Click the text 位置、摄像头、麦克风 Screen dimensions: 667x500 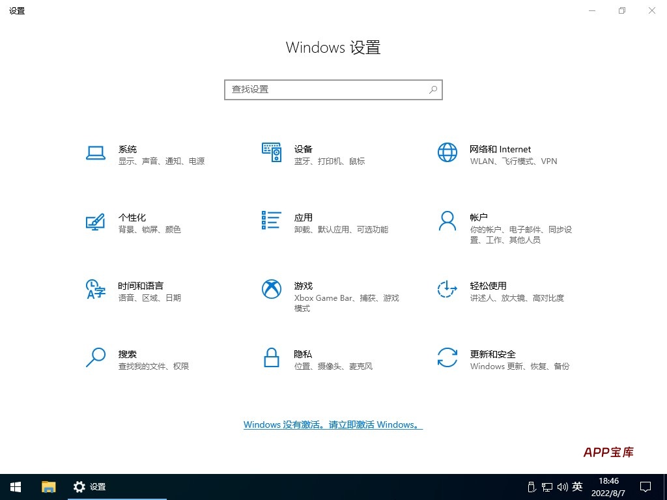tap(333, 366)
